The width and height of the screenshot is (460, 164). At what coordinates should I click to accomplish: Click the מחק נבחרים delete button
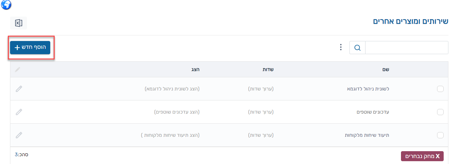pyautogui.click(x=422, y=156)
